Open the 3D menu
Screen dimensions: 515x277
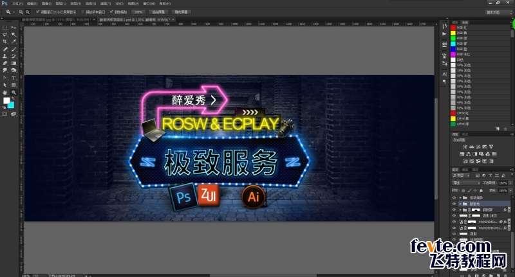[x=119, y=4]
